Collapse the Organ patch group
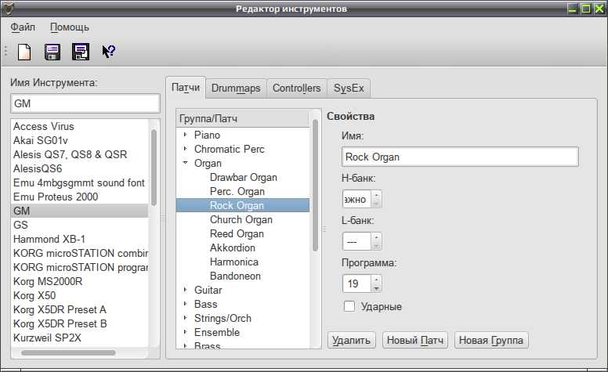The image size is (608, 372). click(x=186, y=163)
